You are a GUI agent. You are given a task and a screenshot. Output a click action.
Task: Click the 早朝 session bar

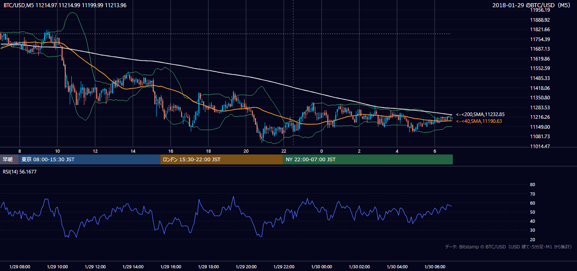[9, 159]
